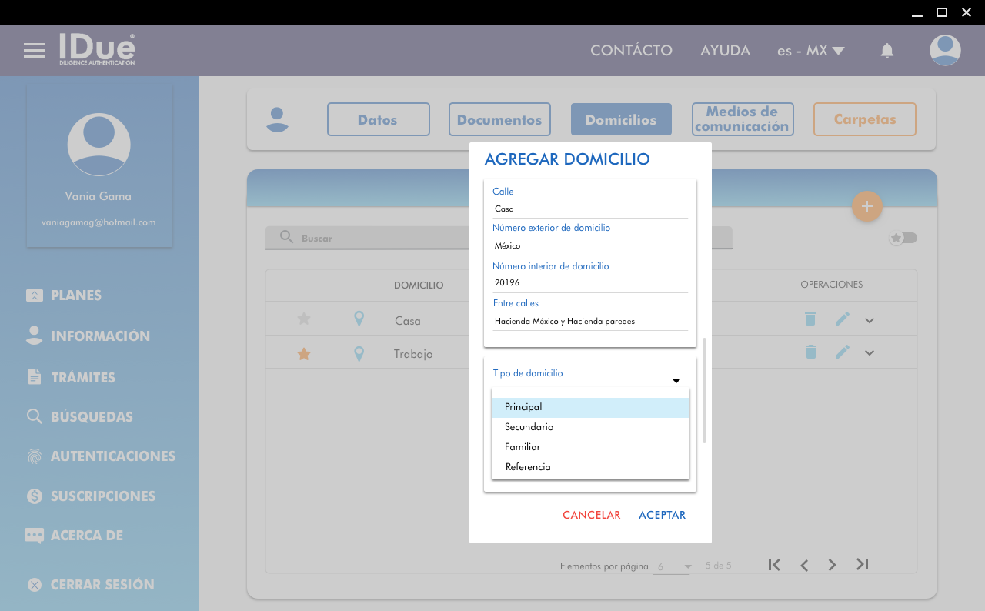985x611 pixels.
Task: Open the Elementos por página dropdown
Action: point(673,566)
